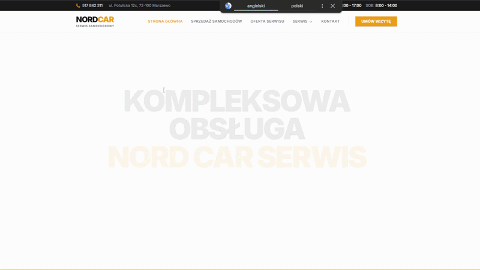The width and height of the screenshot is (480, 270).
Task: Close the translate popup
Action: (332, 6)
